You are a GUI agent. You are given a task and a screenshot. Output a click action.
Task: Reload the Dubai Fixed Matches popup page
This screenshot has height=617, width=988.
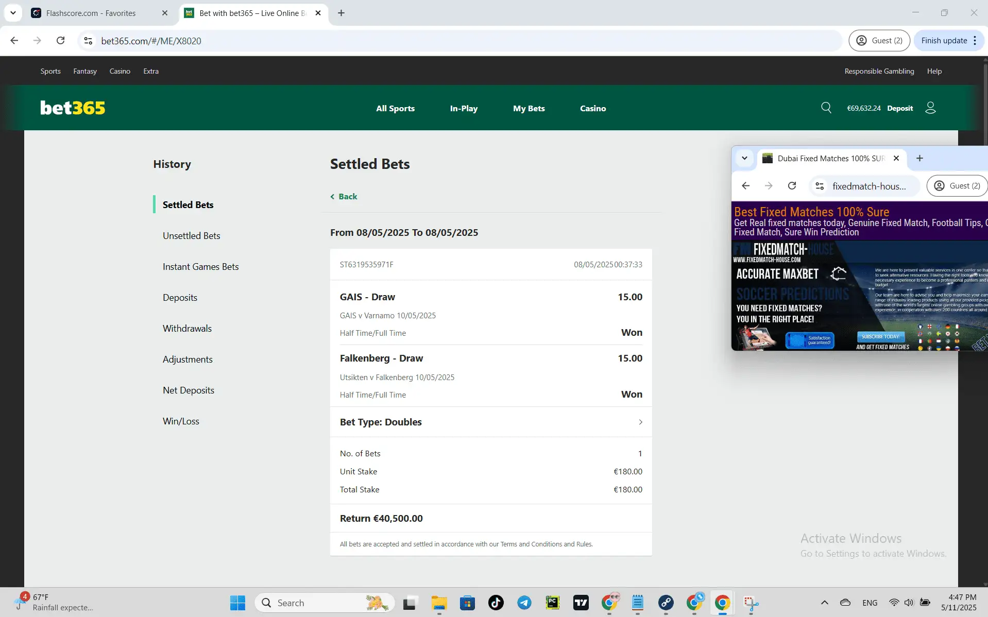[x=792, y=185]
